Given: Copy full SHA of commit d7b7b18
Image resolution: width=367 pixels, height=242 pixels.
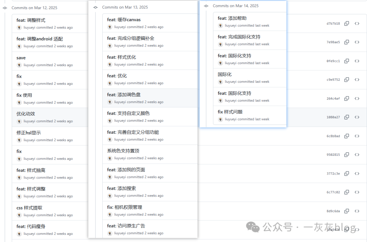Looking at the screenshot, I should click(347, 23).
